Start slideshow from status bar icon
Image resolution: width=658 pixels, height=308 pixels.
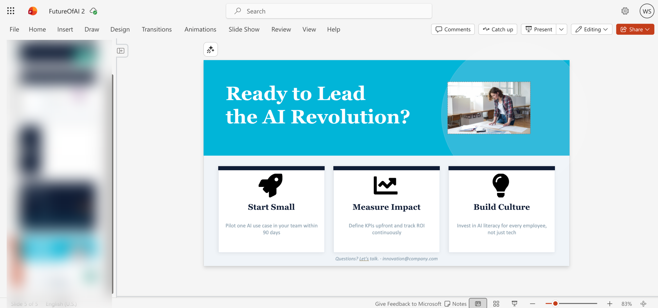514,304
